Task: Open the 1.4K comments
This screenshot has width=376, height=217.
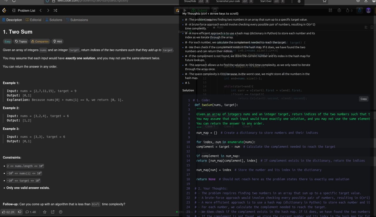Action: (31, 212)
